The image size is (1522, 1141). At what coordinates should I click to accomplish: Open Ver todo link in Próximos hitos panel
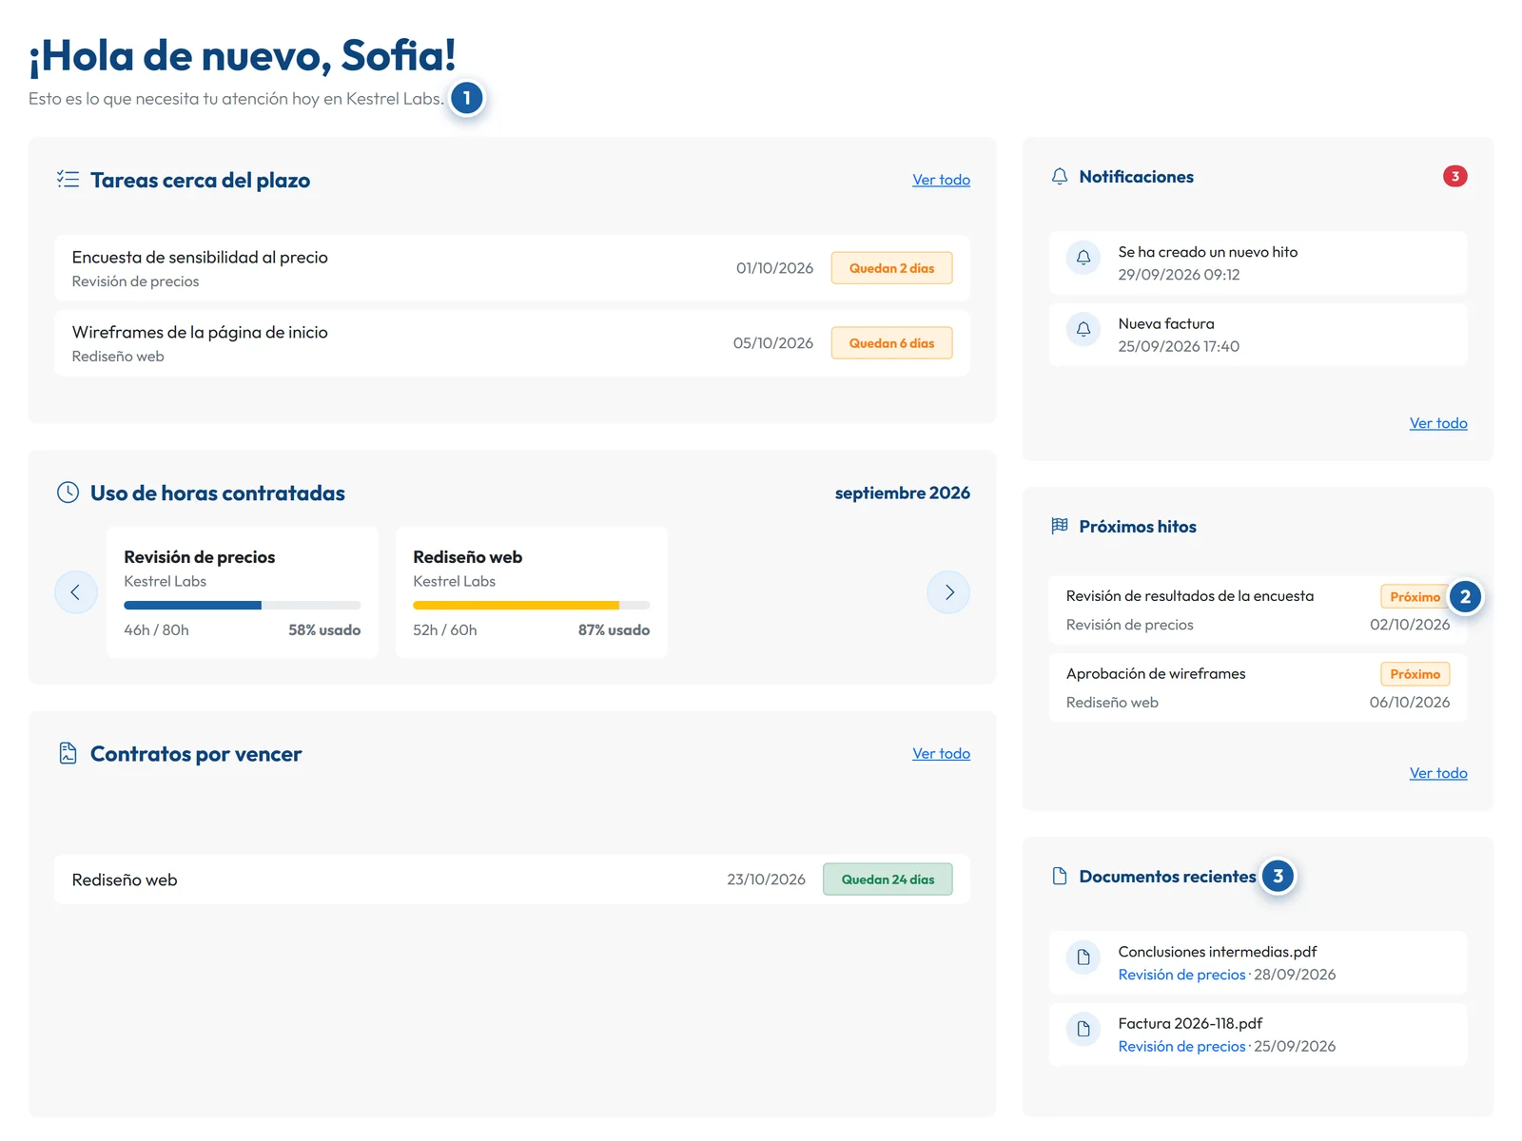pyautogui.click(x=1438, y=773)
